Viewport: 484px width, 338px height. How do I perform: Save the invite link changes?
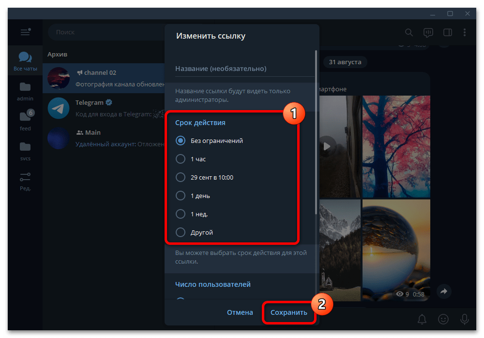click(289, 312)
